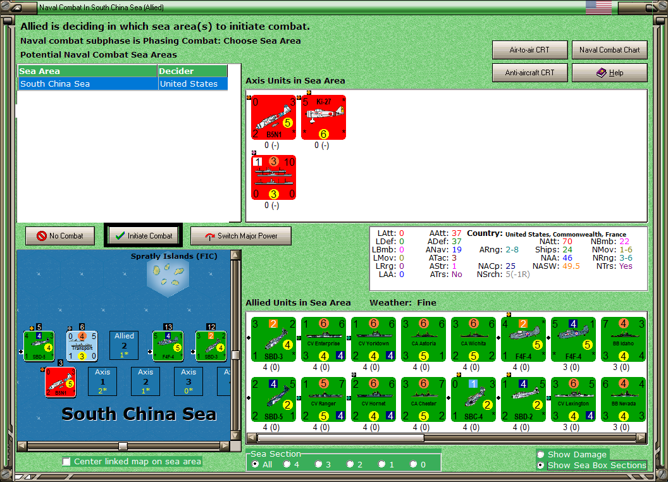Screen dimensions: 668x482
Task: Choose Sea Section 0 radio option
Action: [x=413, y=464]
